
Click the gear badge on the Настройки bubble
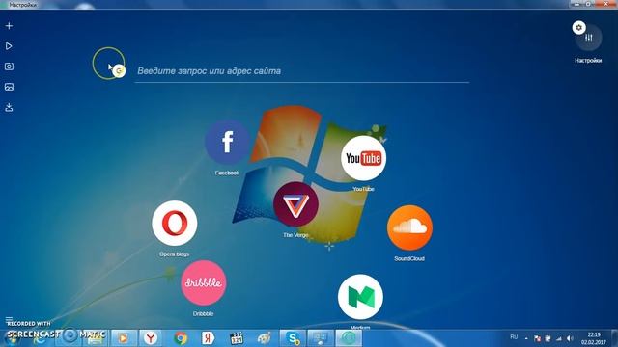coord(579,28)
